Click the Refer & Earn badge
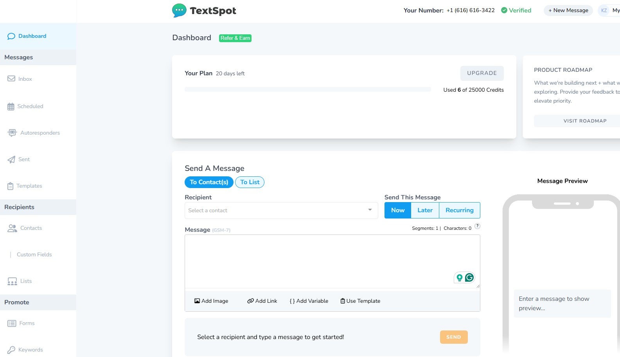620x357 pixels. pos(235,38)
